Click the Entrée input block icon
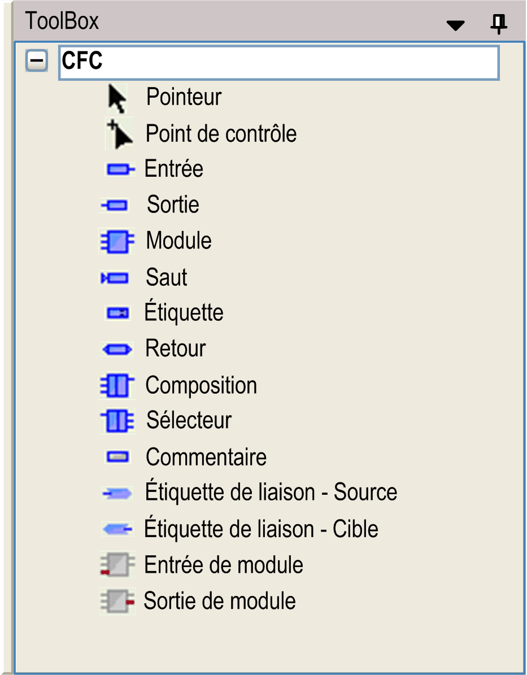Screen dimensions: 527x675 (x=120, y=169)
